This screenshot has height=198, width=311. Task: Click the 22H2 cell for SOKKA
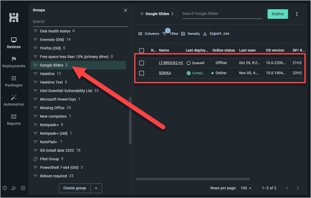coord(297,73)
